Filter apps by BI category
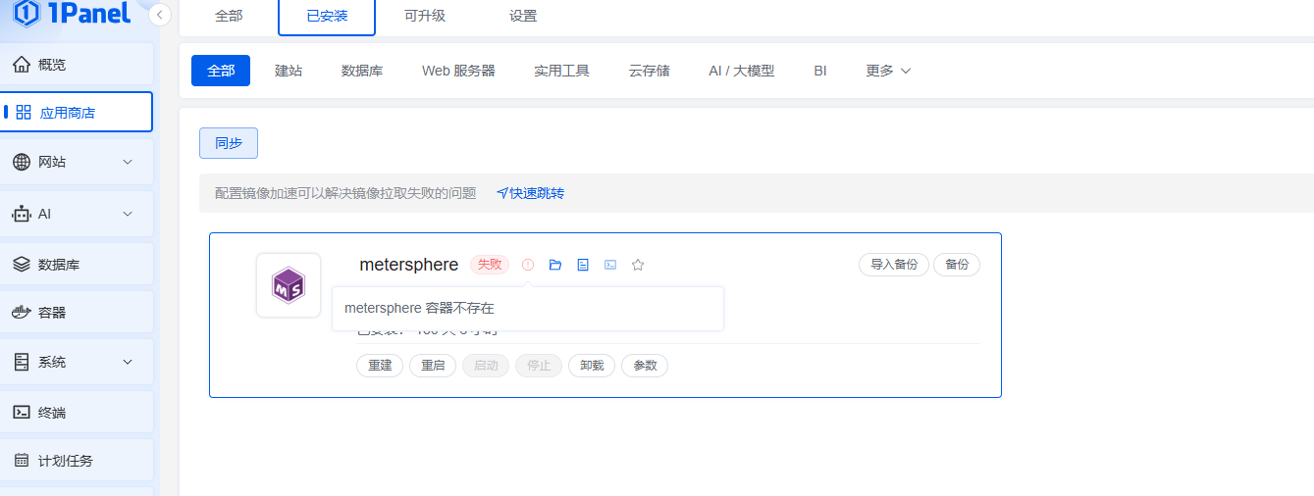 pos(820,71)
